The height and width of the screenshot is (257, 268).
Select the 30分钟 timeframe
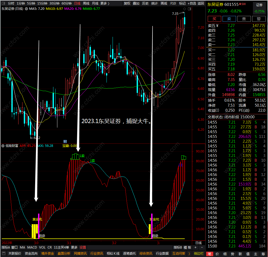point(54,3)
